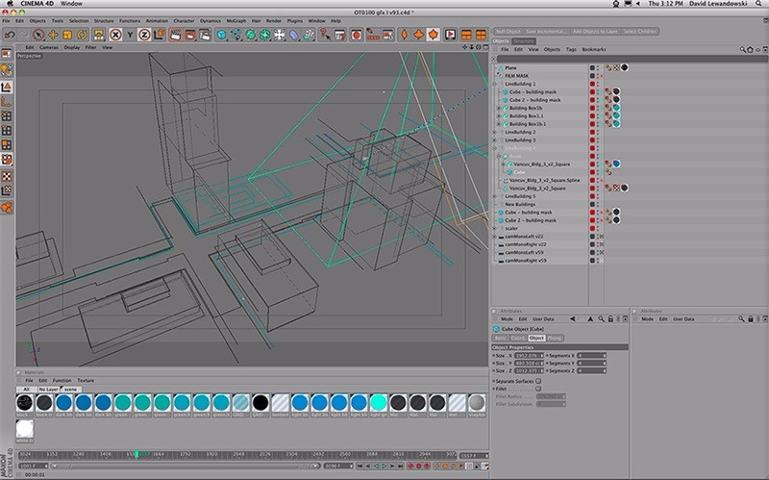Toggle the Fillet checkbox
The width and height of the screenshot is (769, 480).
(537, 389)
